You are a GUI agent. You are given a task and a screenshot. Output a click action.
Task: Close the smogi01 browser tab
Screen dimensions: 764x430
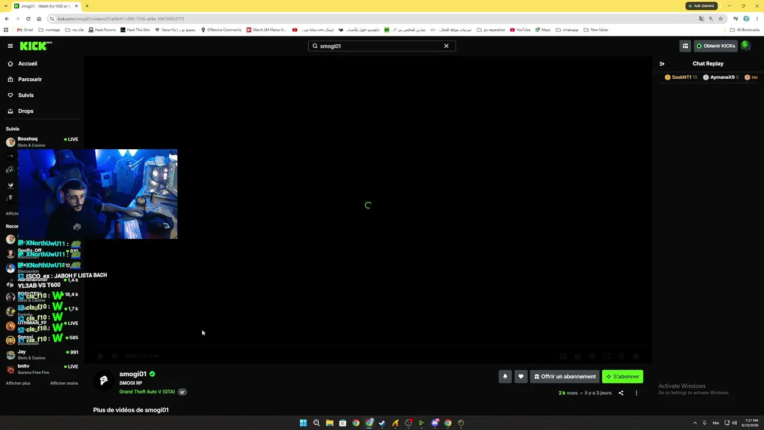[76, 6]
